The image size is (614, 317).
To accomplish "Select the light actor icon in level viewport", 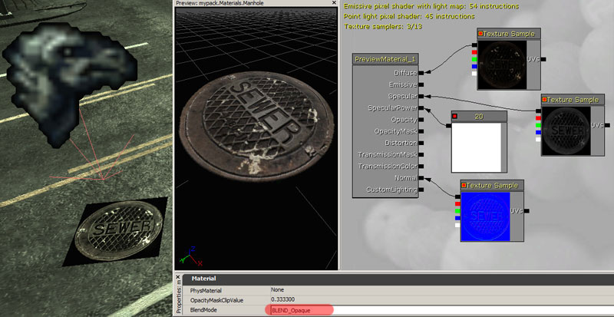I will click(68, 84).
